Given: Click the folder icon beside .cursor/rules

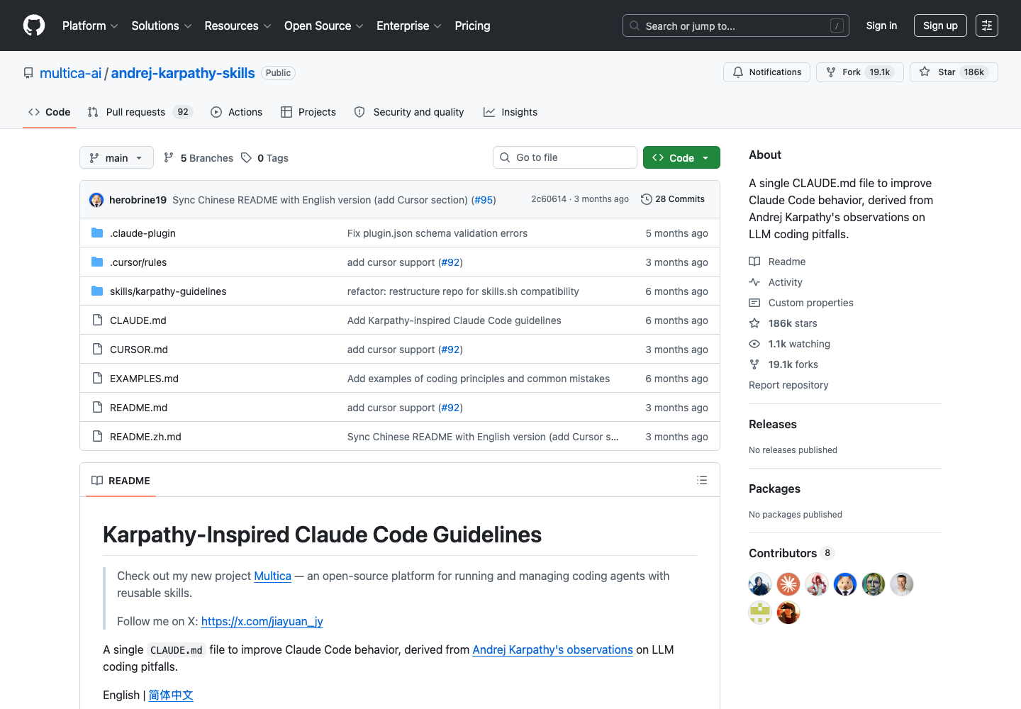Looking at the screenshot, I should point(97,262).
